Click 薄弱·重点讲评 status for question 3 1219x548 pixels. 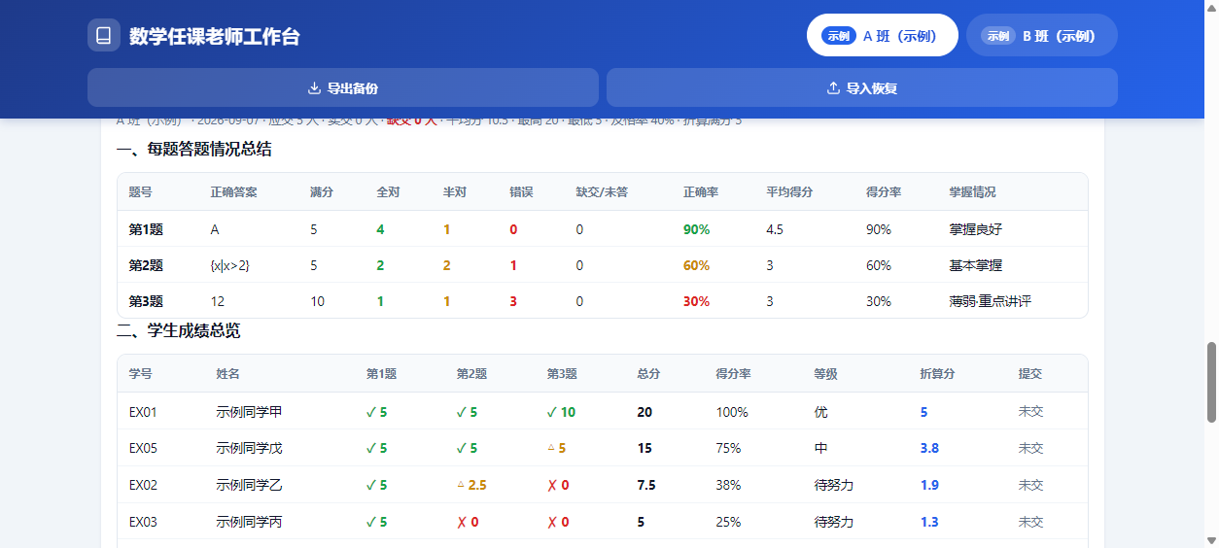pyautogui.click(x=991, y=301)
